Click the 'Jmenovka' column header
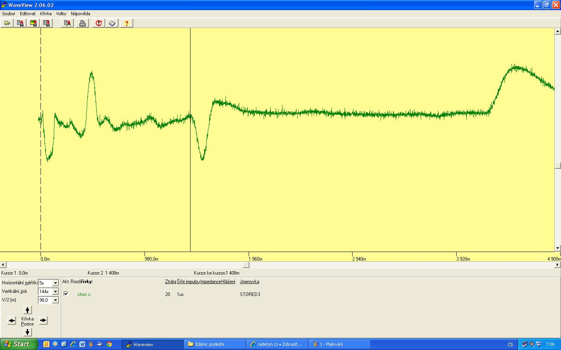This screenshot has width=561, height=350. click(x=249, y=282)
